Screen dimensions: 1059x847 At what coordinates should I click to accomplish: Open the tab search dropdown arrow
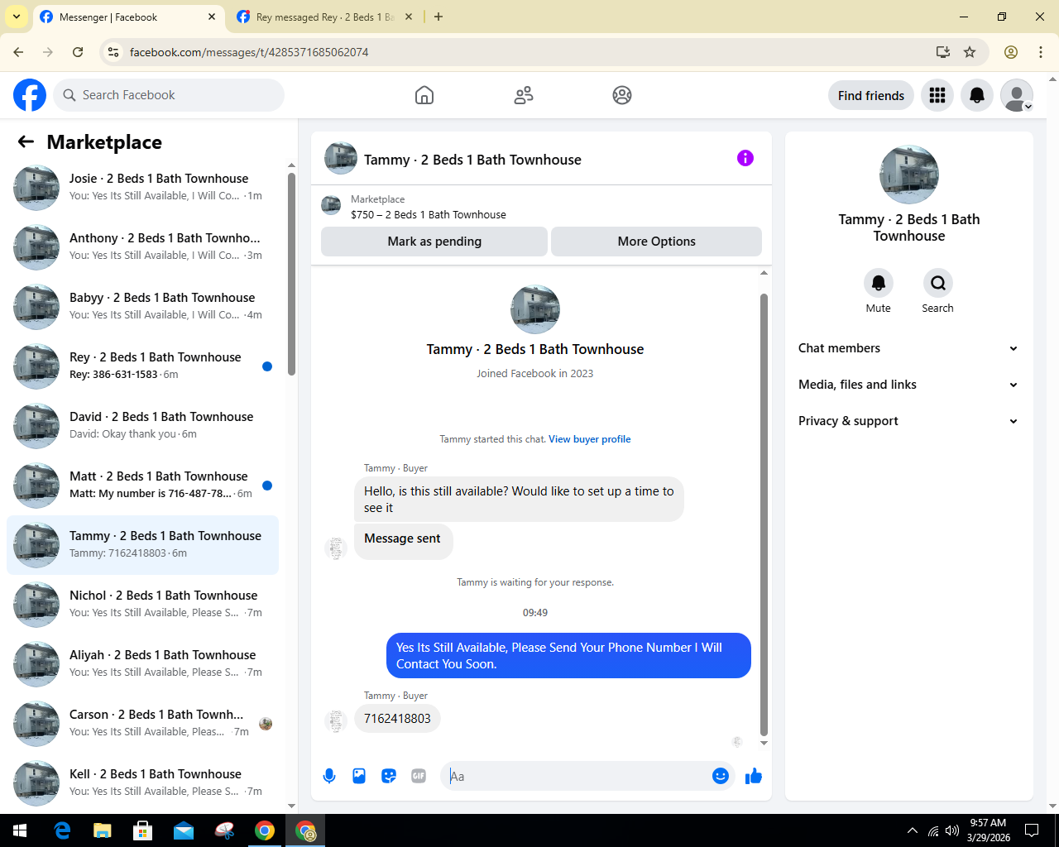[x=17, y=17]
